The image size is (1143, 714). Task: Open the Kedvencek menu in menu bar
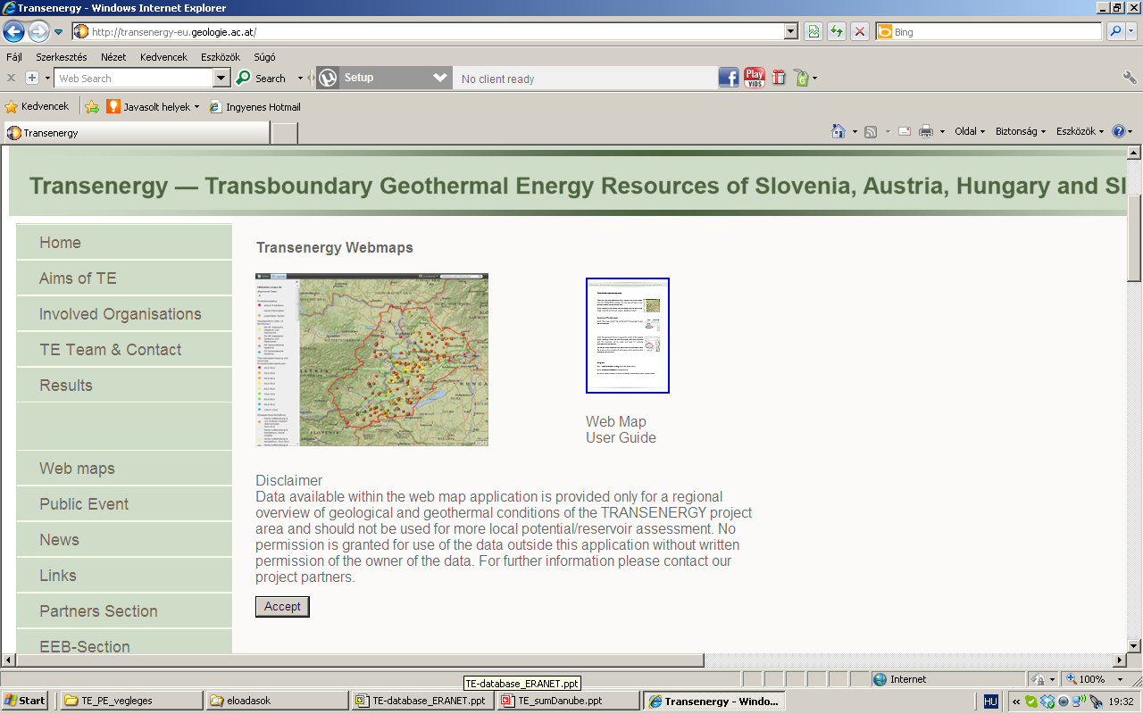(163, 57)
